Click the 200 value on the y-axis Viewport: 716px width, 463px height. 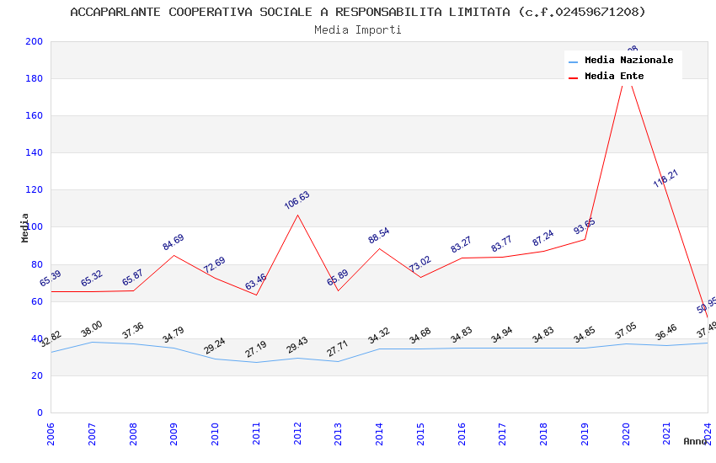(35, 41)
